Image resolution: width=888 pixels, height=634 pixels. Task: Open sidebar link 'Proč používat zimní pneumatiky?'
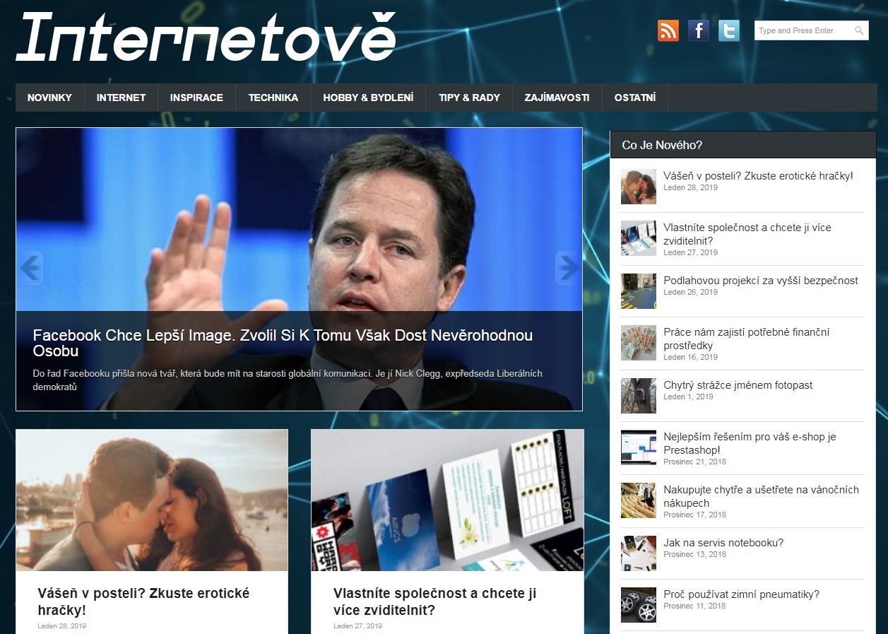[x=741, y=594]
